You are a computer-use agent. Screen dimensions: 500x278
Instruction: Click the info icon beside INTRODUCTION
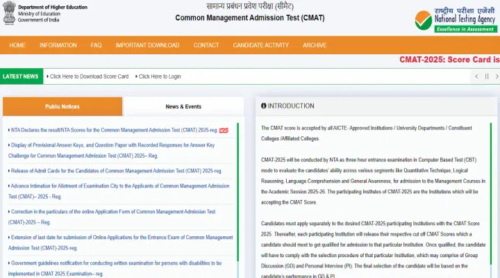263,106
